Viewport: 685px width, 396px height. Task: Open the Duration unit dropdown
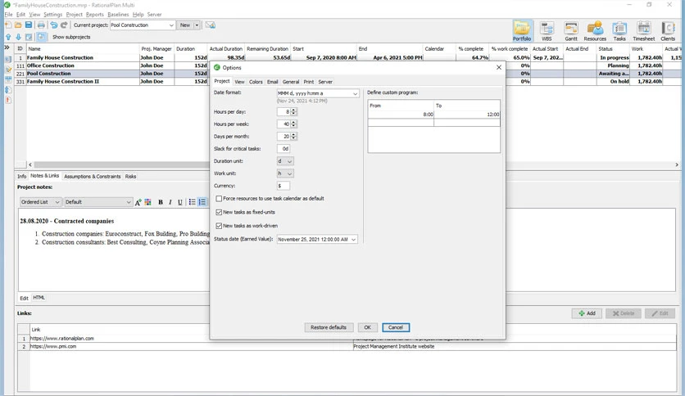pos(285,161)
